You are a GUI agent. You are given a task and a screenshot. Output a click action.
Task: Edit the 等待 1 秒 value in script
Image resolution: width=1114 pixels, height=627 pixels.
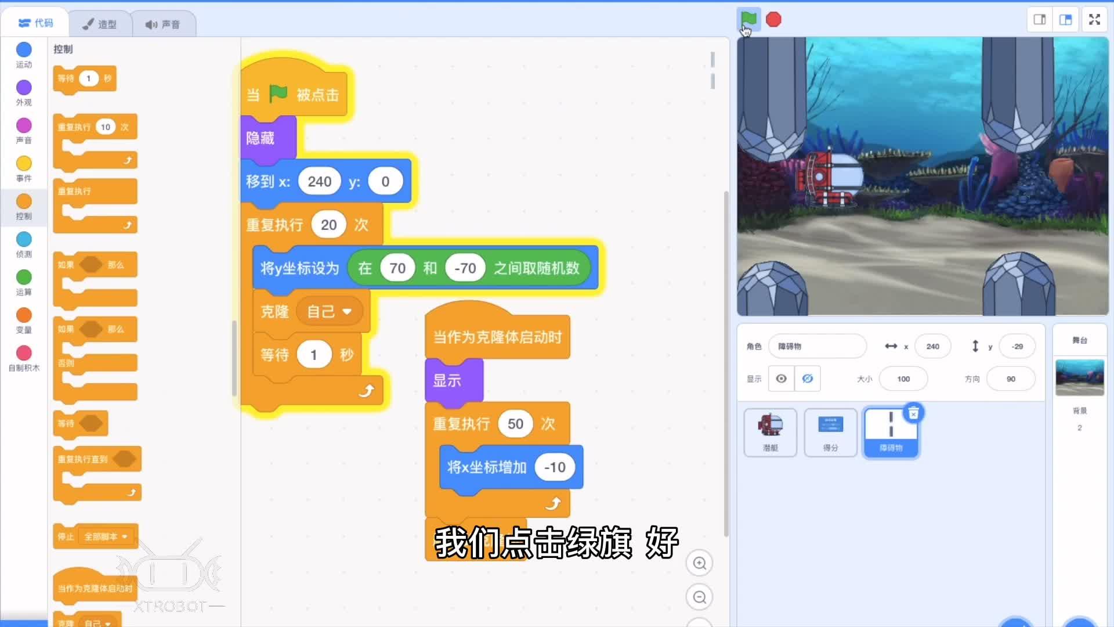click(x=313, y=355)
